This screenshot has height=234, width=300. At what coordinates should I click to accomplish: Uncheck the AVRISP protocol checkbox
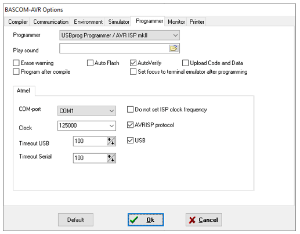(x=130, y=125)
